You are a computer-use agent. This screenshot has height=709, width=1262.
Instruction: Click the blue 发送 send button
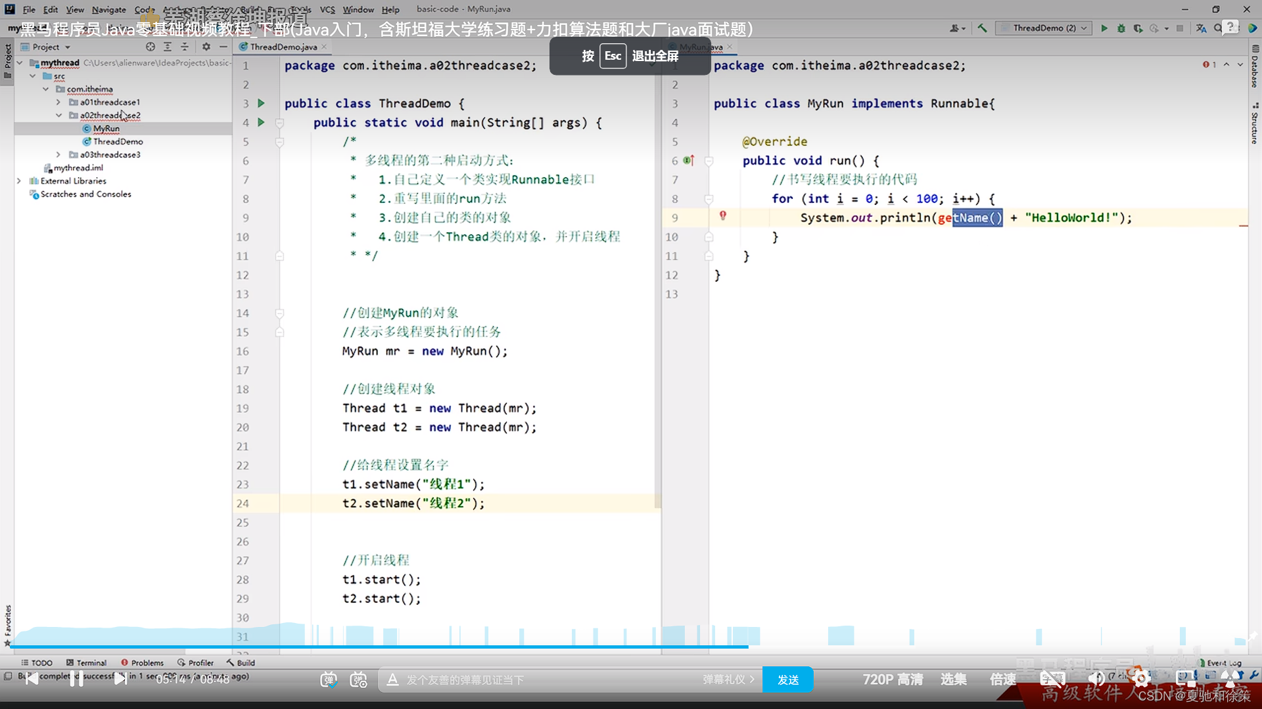click(787, 679)
